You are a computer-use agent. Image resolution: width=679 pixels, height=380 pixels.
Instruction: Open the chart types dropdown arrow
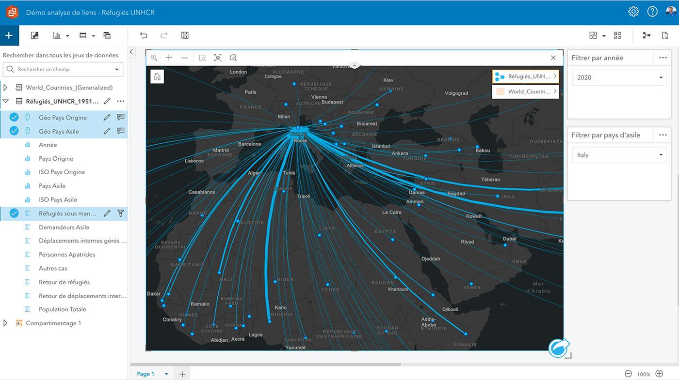(x=67, y=36)
